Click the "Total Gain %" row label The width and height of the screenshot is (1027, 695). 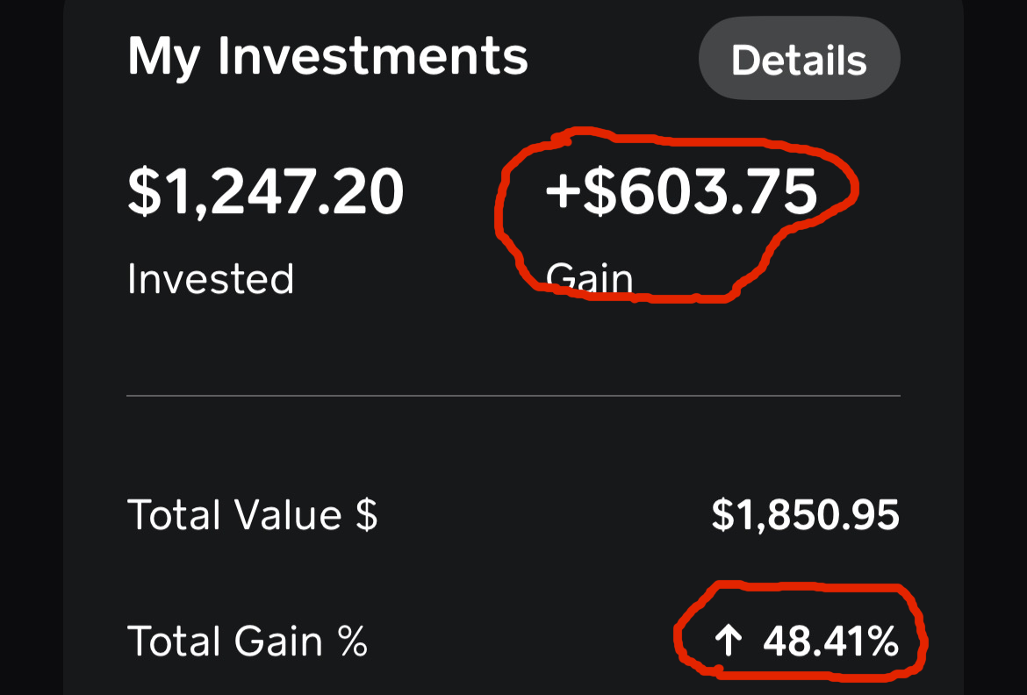[247, 641]
